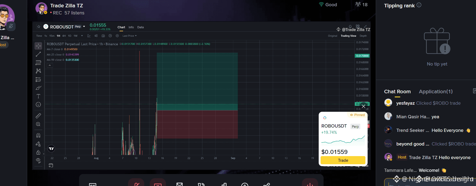Select the zoom in tool
Image resolution: width=476 pixels, height=186 pixels.
[x=38, y=124]
